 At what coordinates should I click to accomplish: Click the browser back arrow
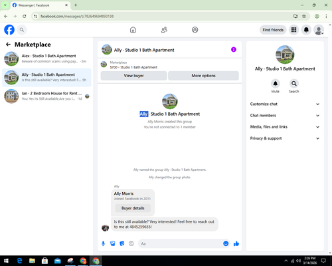6,16
